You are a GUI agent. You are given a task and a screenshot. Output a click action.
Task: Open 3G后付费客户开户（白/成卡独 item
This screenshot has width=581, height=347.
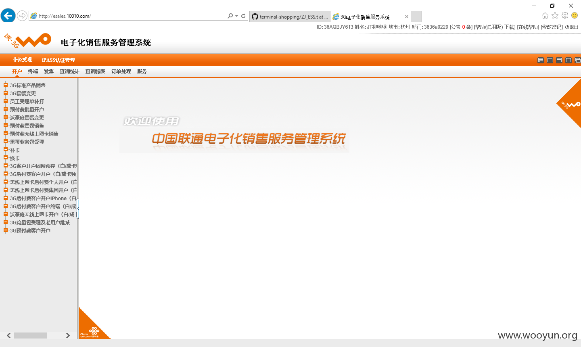coord(43,174)
